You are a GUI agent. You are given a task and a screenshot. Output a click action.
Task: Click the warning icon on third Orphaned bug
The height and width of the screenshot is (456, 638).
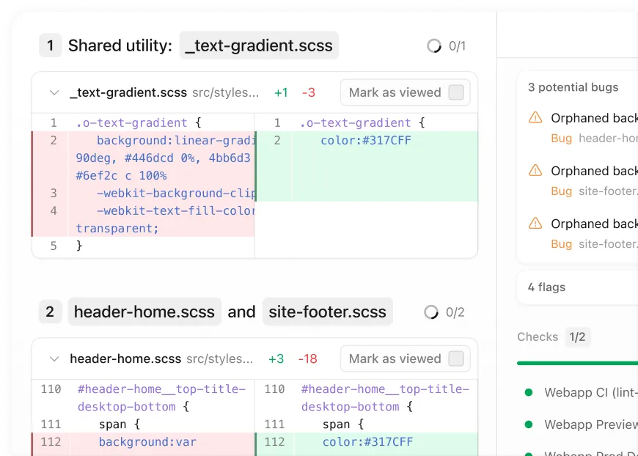(x=534, y=224)
